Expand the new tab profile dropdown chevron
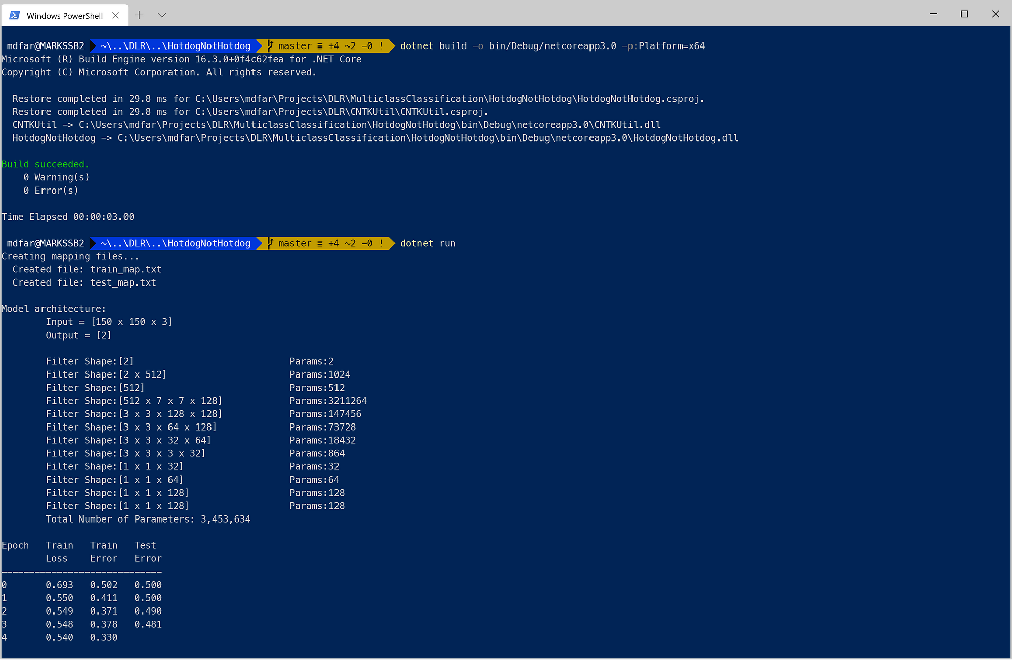The width and height of the screenshot is (1012, 660). (x=162, y=15)
